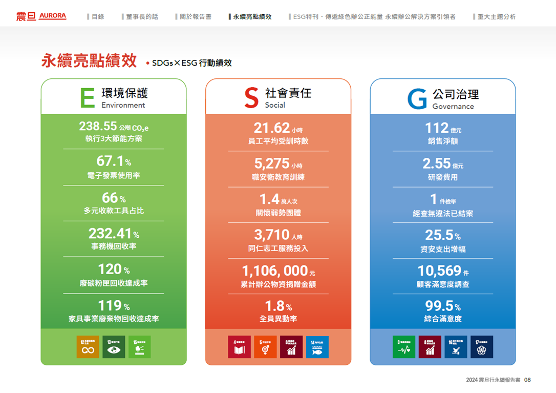Image resolution: width=556 pixels, height=393 pixels.
Task: Click the red S letter emblem
Action: 251,98
